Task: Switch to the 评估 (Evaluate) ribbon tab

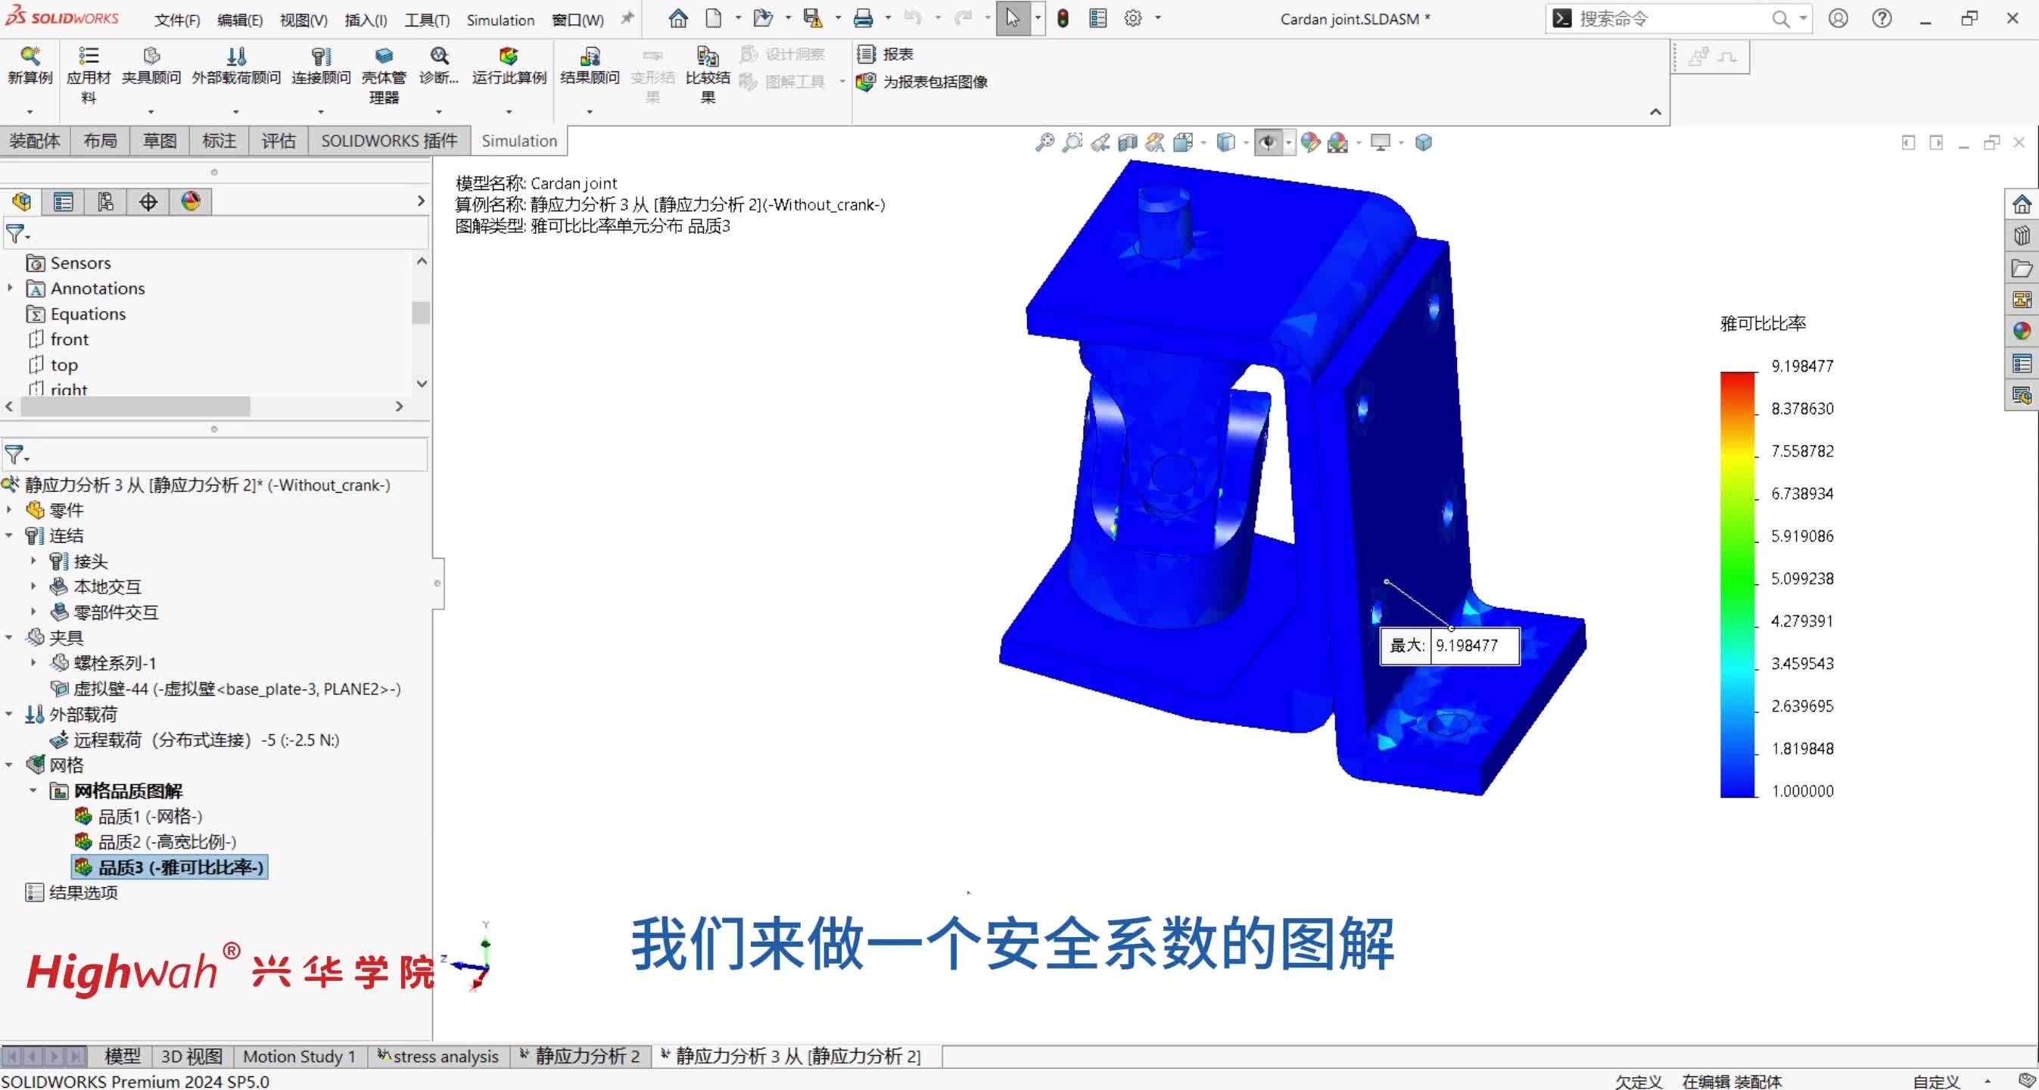Action: click(x=278, y=141)
